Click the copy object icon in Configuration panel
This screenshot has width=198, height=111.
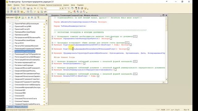[23, 18]
